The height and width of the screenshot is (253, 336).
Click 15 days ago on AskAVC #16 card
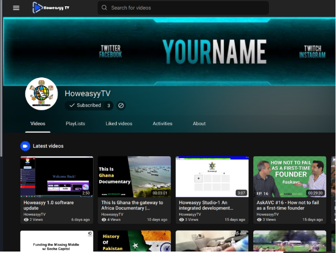313,219
